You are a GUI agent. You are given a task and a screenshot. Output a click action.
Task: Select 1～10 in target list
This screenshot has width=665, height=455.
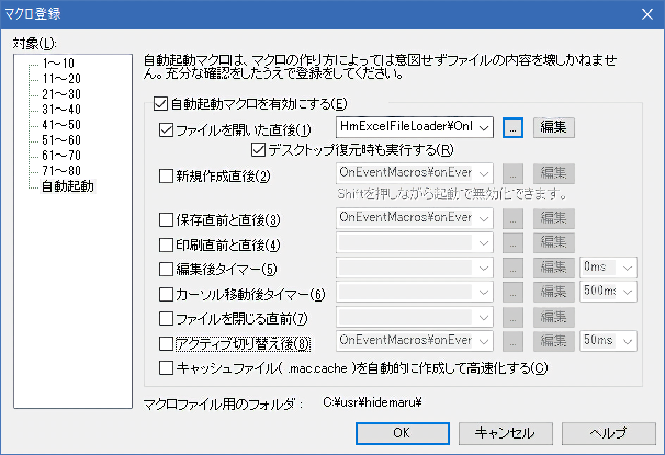pyautogui.click(x=58, y=63)
